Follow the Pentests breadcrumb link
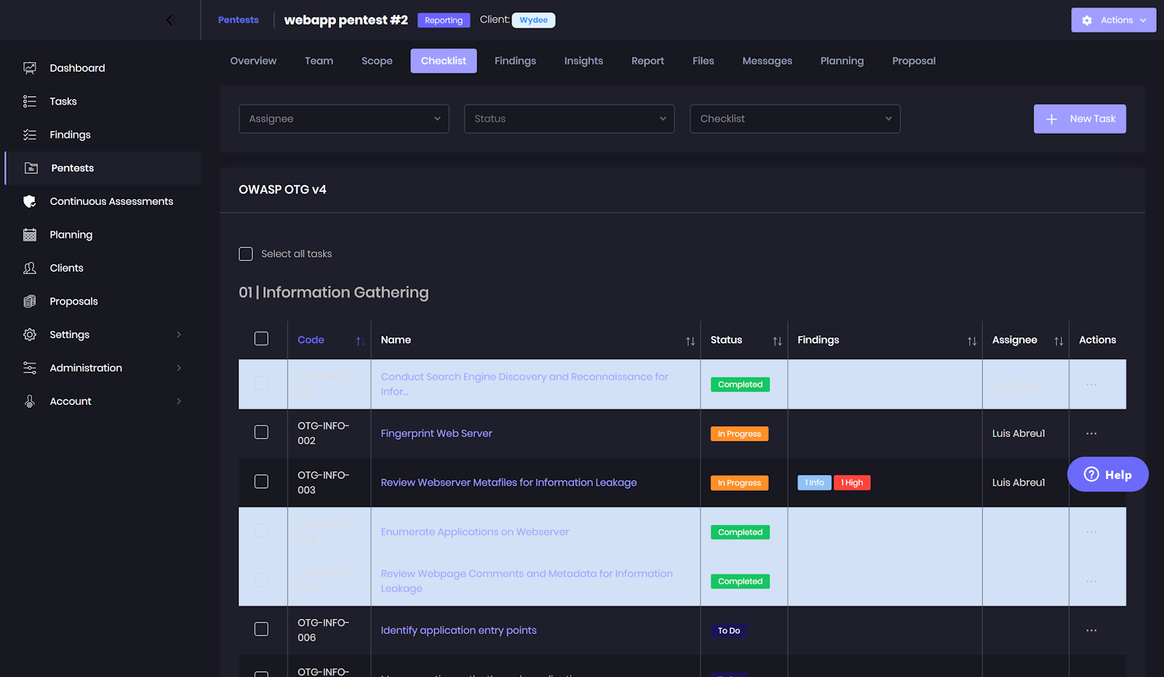 [239, 20]
